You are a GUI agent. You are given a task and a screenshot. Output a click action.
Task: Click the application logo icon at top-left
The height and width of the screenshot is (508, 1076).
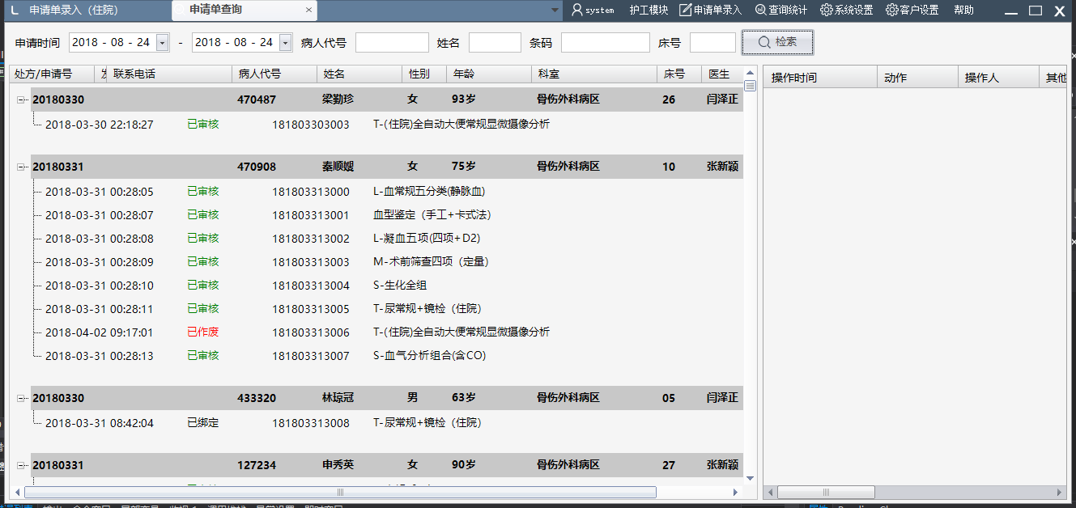coord(15,11)
